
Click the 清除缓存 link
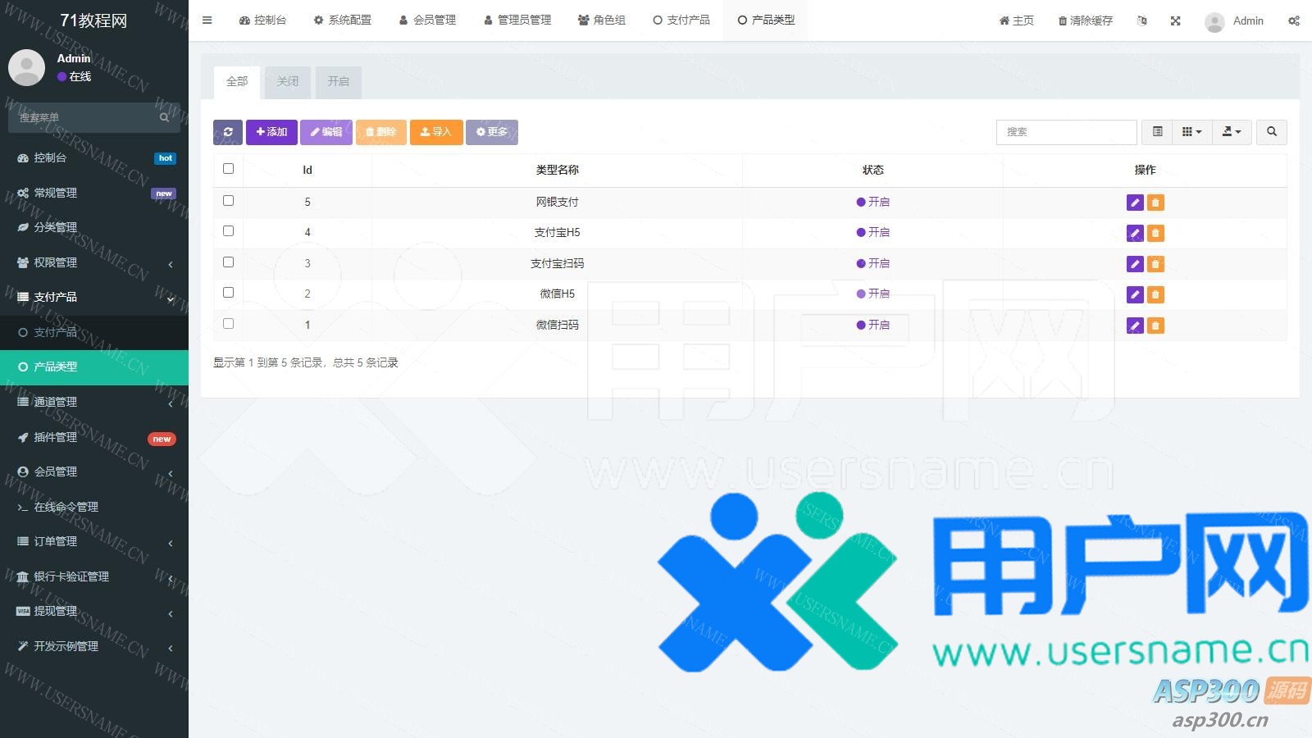[1085, 20]
